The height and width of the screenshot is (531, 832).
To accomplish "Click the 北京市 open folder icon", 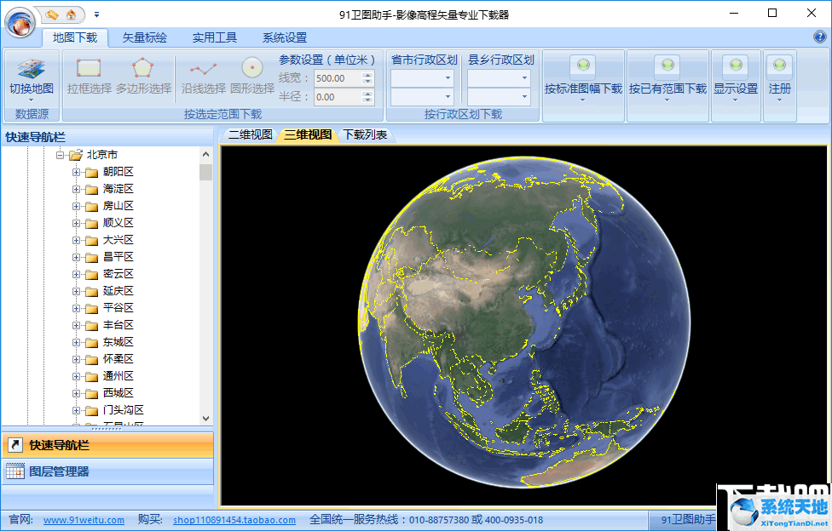I will tap(76, 155).
